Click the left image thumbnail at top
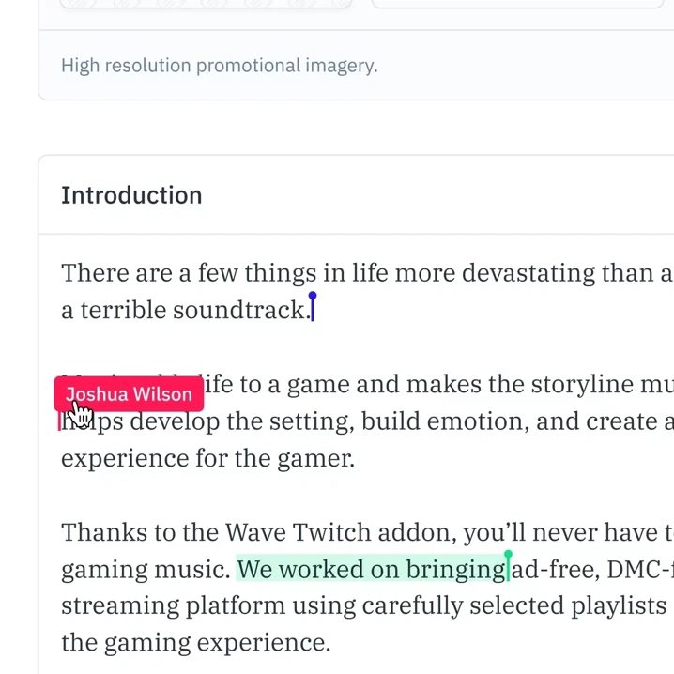 [x=205, y=4]
